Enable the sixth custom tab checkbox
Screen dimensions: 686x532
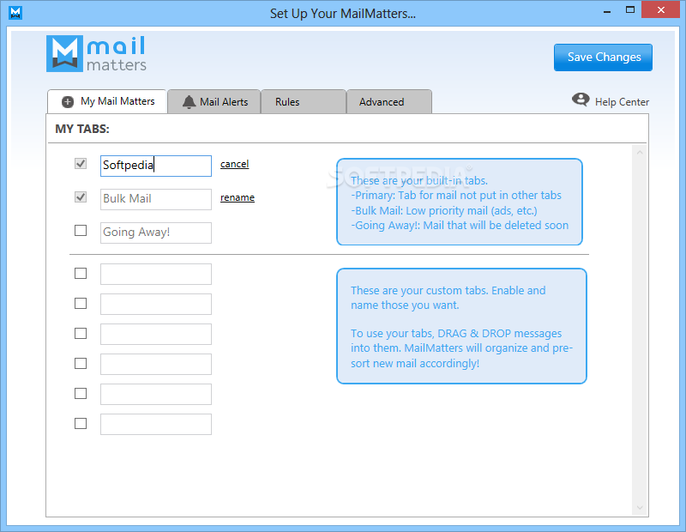pos(81,423)
